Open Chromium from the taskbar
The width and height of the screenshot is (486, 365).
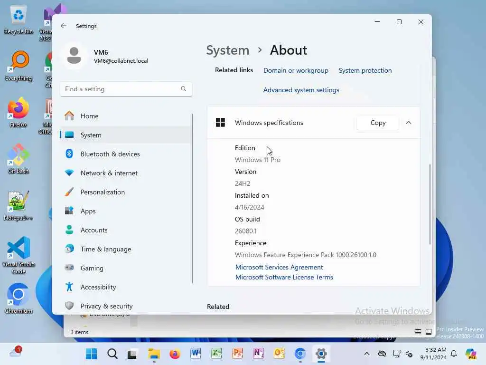[x=300, y=354]
